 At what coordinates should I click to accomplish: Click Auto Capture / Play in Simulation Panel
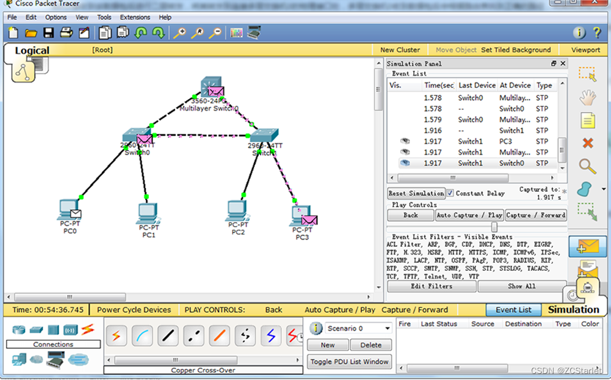[x=469, y=215]
